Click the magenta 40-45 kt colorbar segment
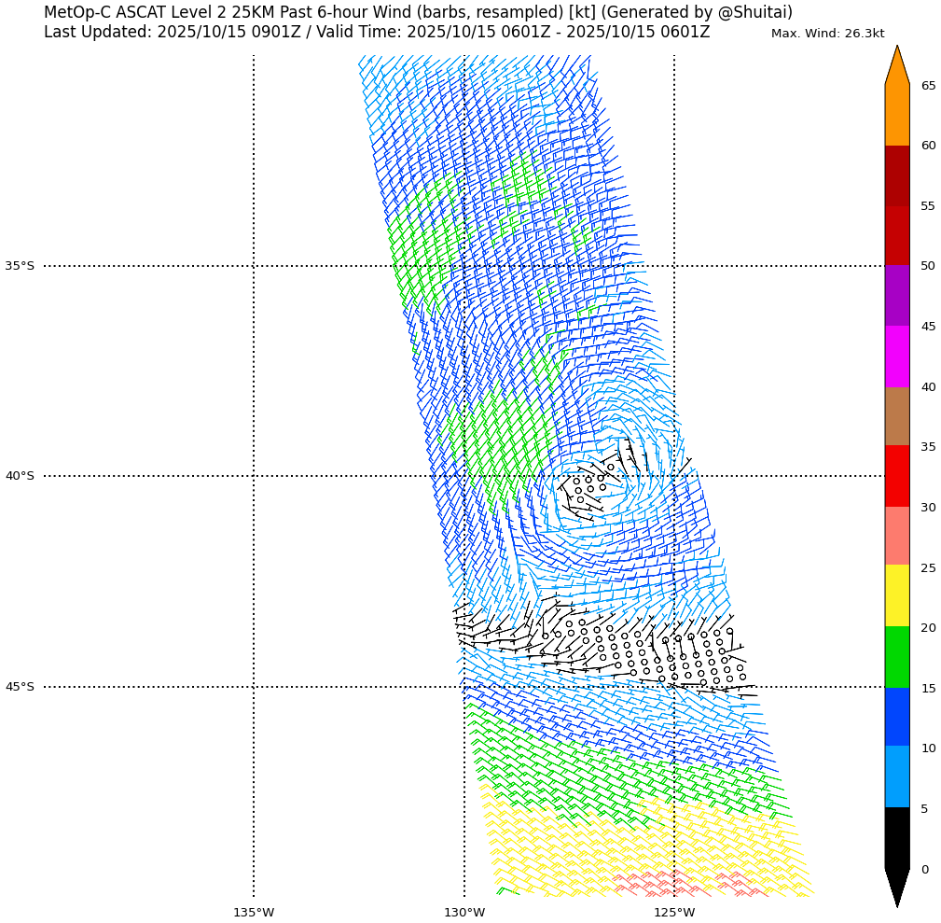941x923 pixels. 896,357
